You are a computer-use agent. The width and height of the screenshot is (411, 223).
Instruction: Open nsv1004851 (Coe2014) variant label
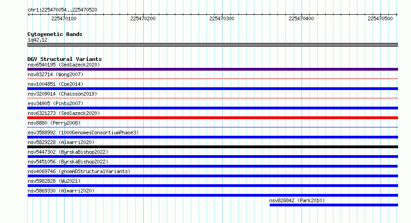55,84
